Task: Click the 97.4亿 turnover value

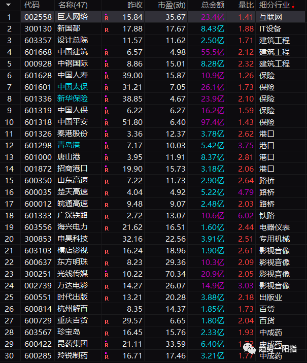Action: (x=213, y=122)
